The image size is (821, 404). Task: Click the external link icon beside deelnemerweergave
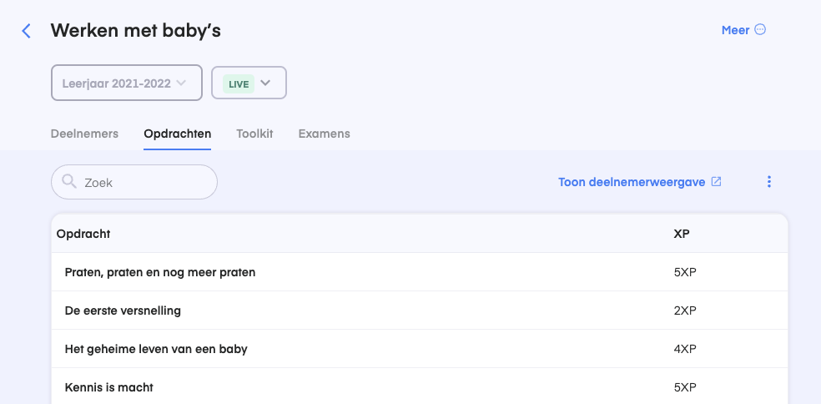pos(716,182)
